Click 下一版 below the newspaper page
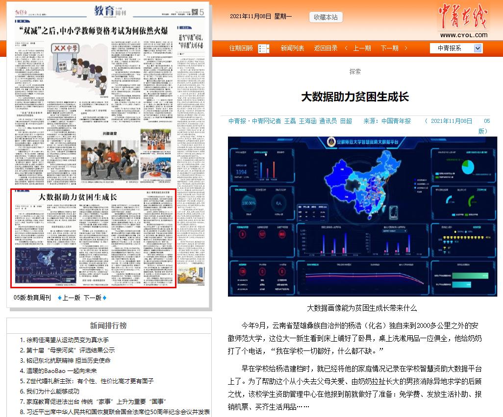Viewport: 503px width, 417px height. pos(92,298)
